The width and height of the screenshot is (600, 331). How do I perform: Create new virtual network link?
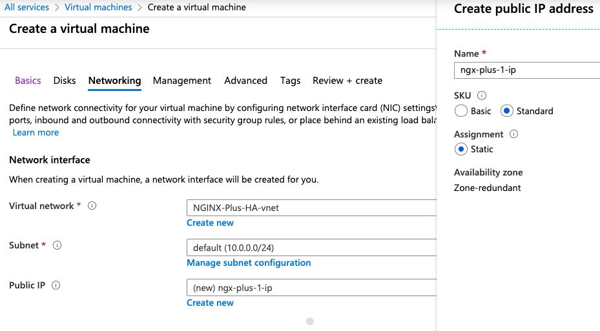point(210,223)
